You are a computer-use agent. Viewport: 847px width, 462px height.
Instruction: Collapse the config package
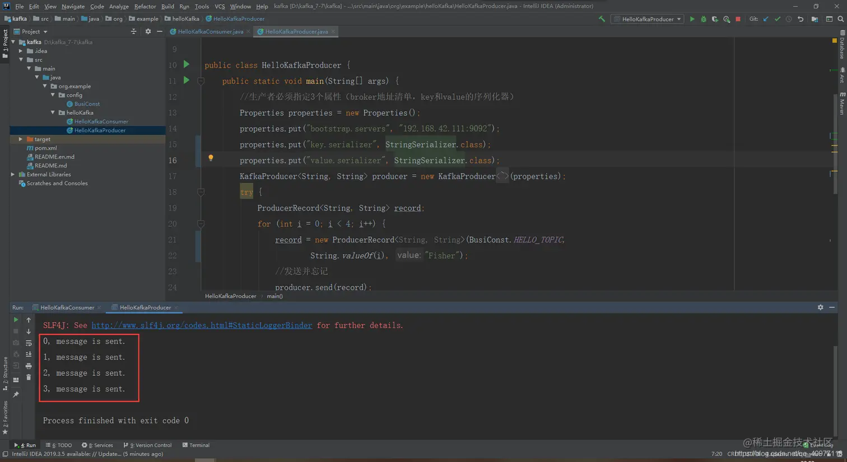[53, 95]
